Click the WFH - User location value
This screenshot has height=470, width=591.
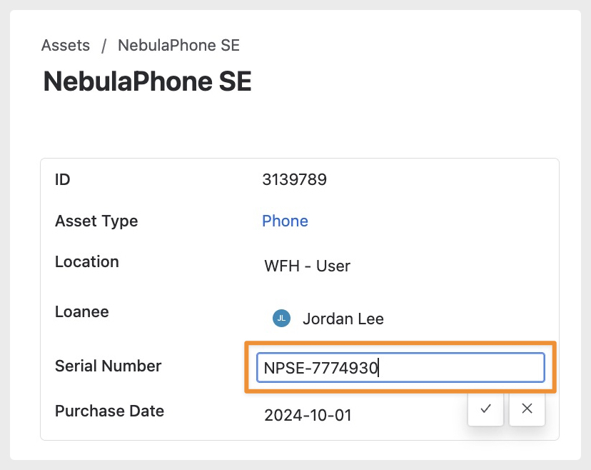307,266
